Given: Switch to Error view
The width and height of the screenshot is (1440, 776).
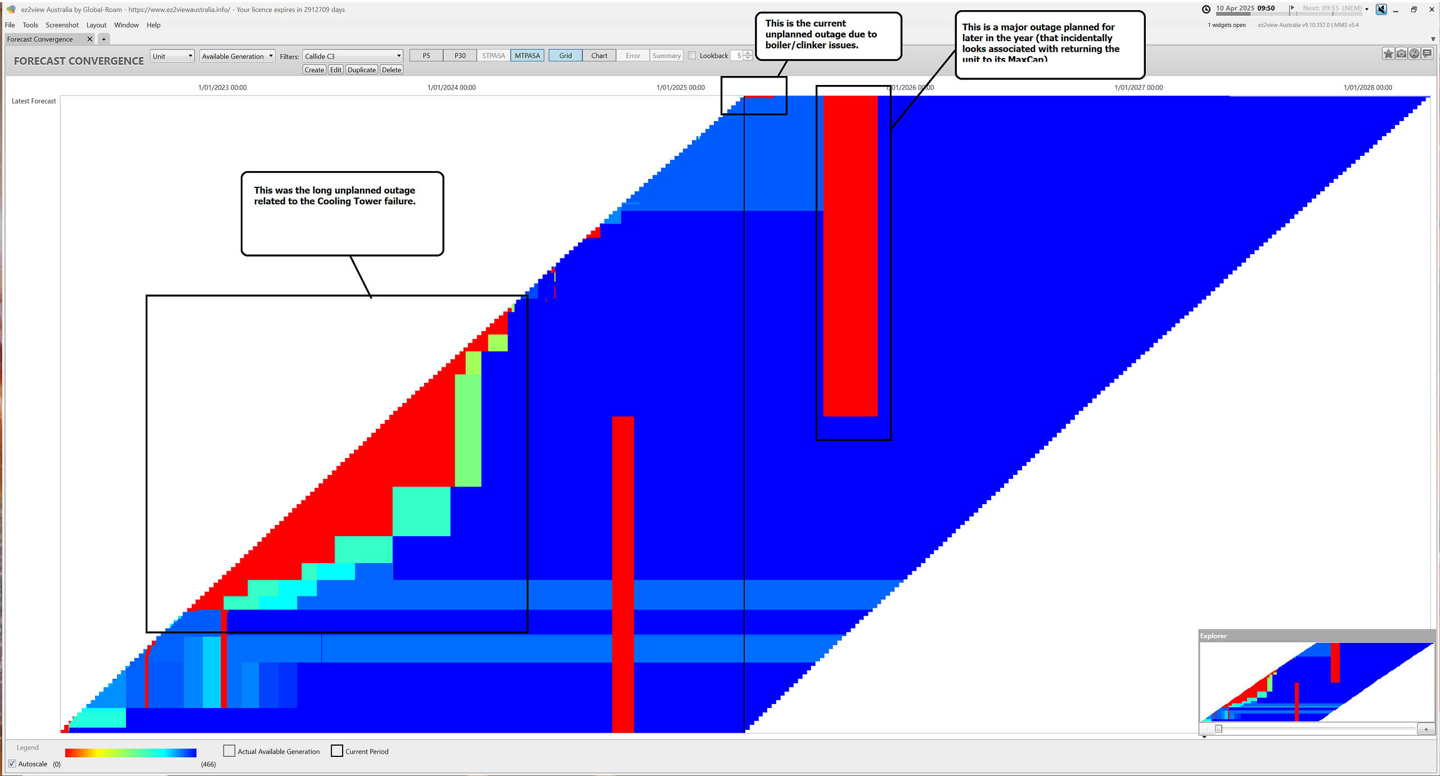Looking at the screenshot, I should 633,55.
